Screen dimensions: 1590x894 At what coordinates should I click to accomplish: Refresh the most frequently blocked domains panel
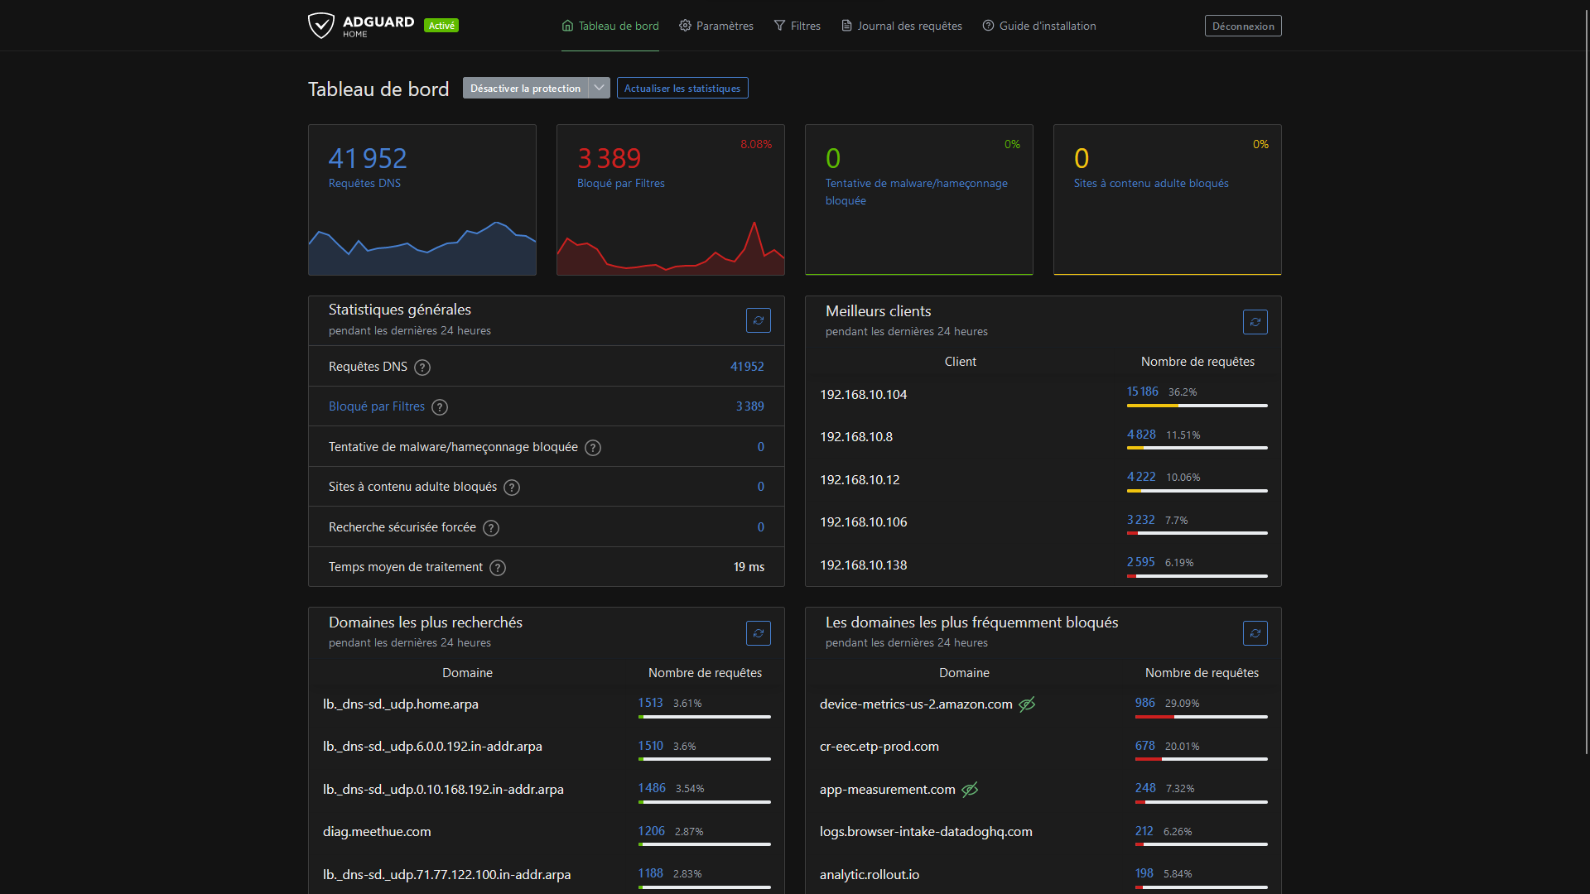1255,633
